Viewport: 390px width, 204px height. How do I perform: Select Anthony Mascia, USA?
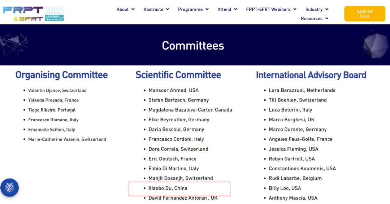293,198
